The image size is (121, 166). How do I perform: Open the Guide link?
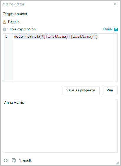(108, 29)
